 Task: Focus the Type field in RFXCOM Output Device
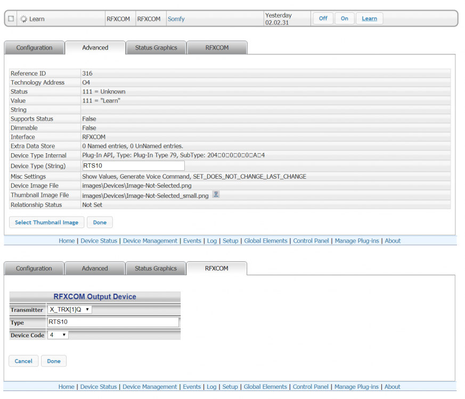tap(112, 322)
